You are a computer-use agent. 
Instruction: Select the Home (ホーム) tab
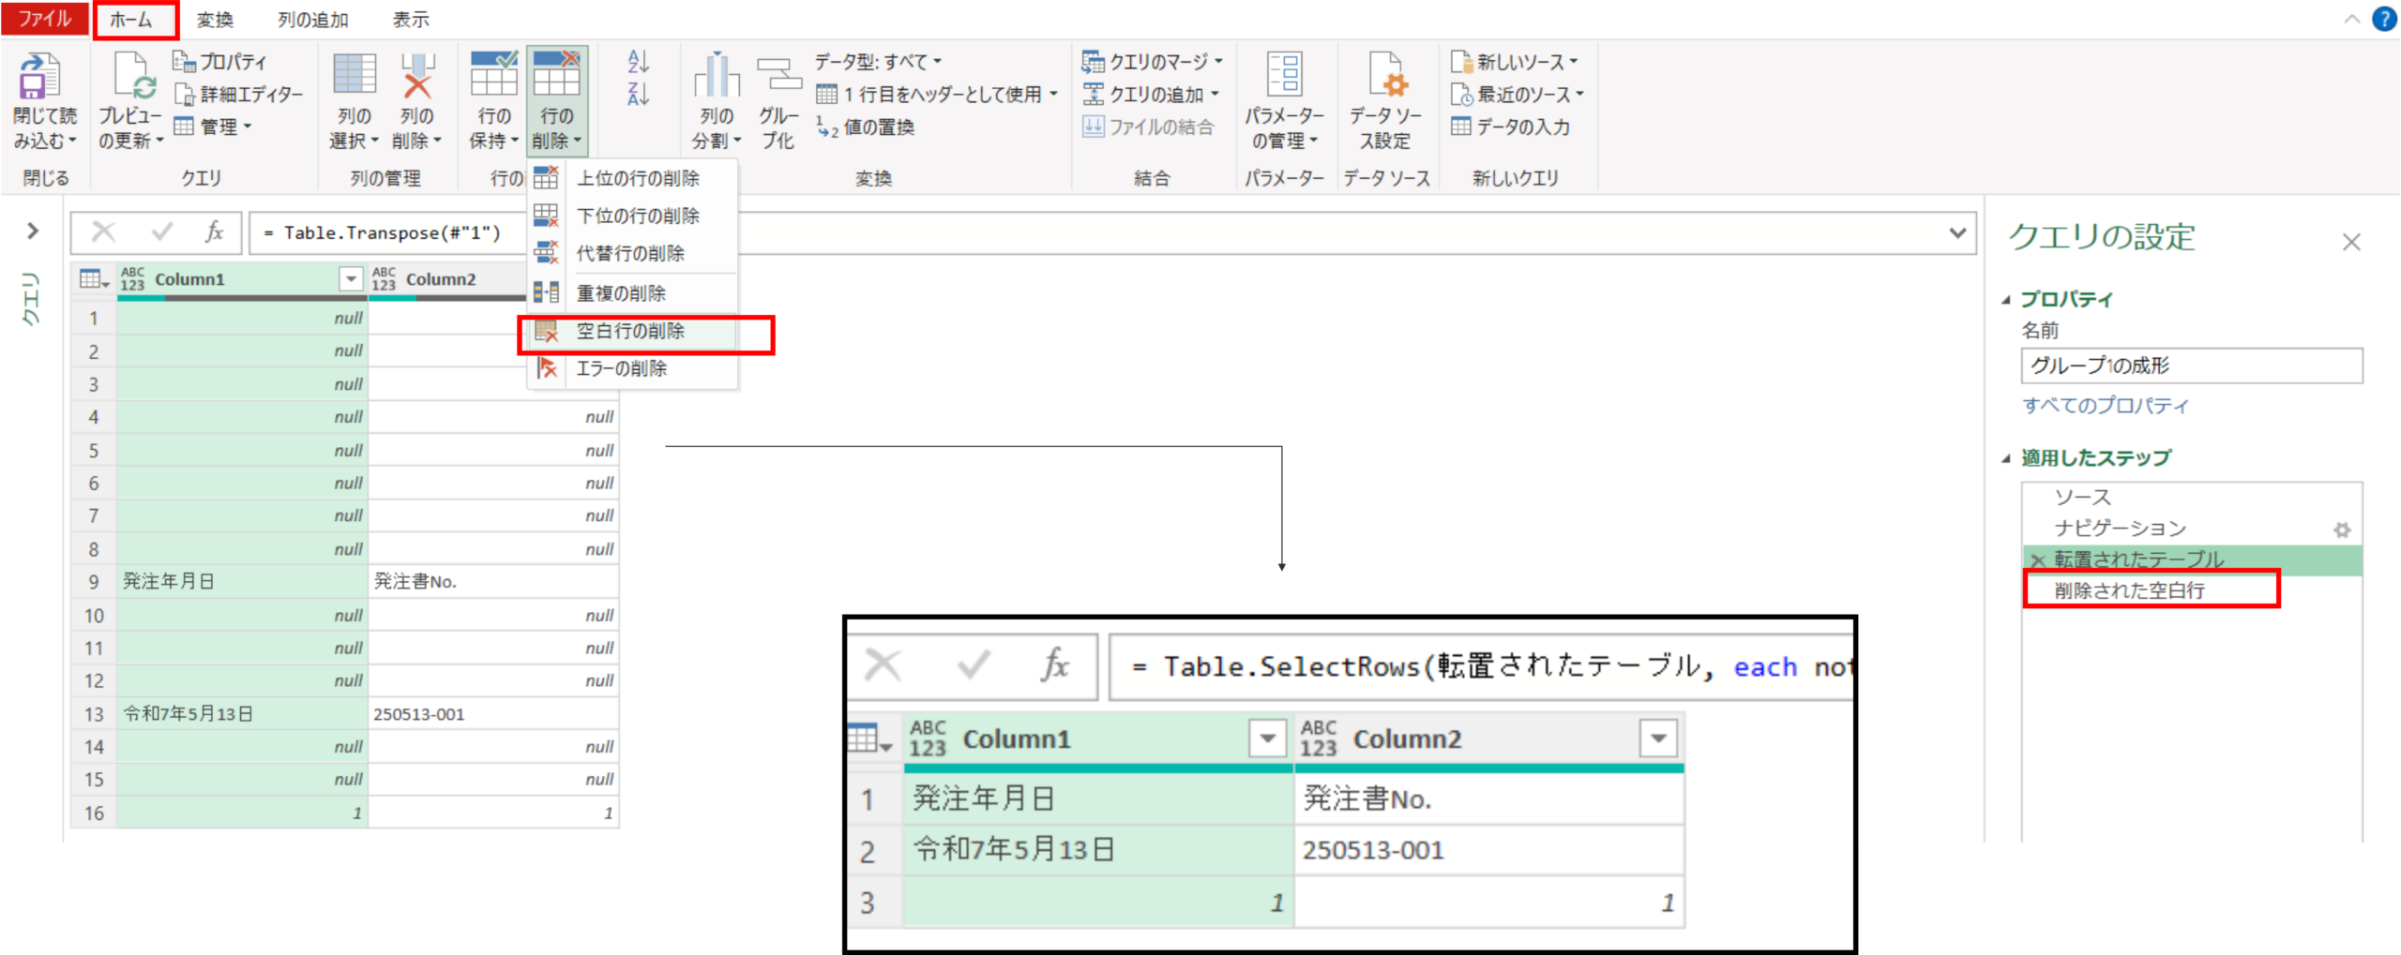click(x=132, y=19)
